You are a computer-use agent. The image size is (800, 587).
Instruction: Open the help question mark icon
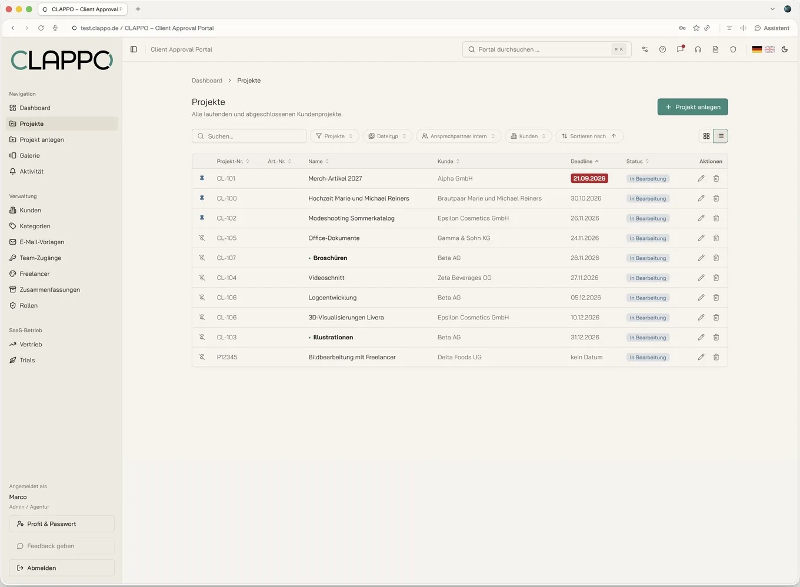[662, 49]
